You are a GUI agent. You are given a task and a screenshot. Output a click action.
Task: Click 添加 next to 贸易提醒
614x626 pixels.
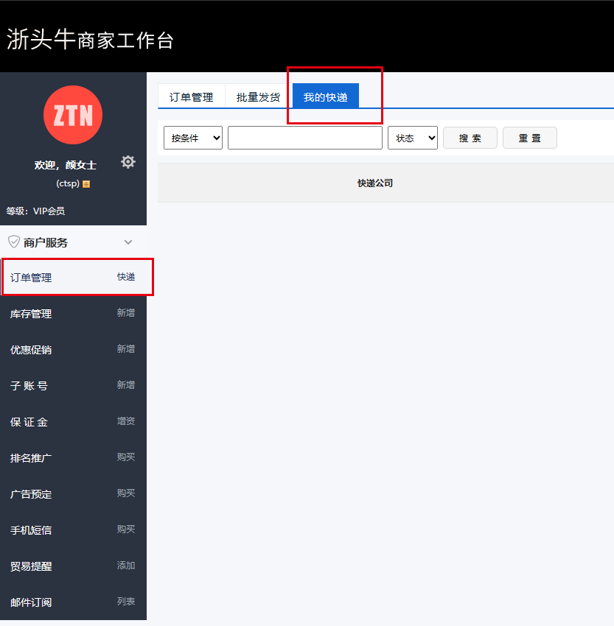pos(126,566)
